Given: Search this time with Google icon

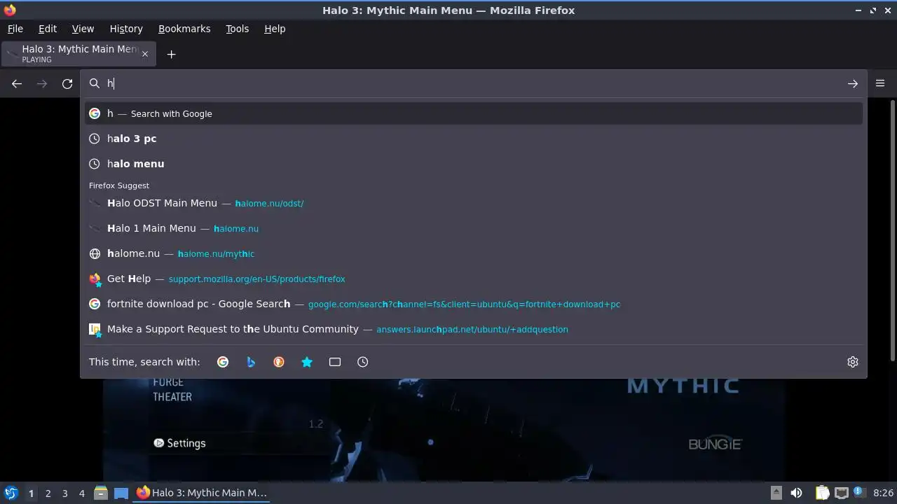Looking at the screenshot, I should click(223, 362).
